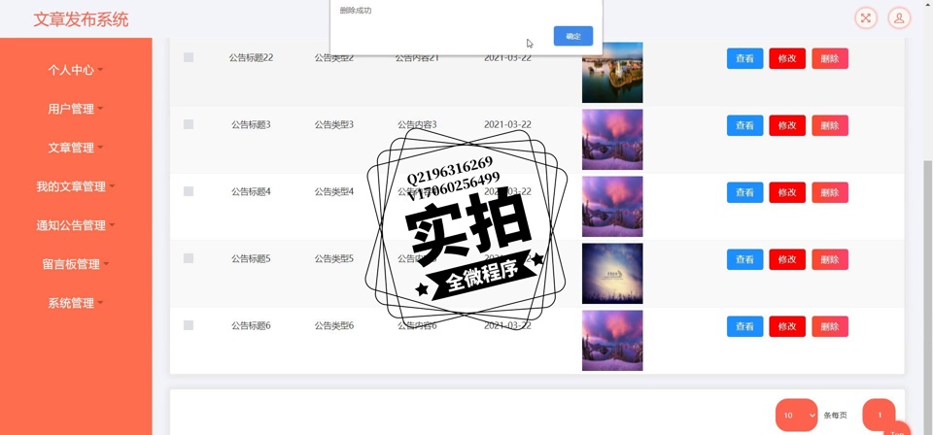
Task: Open the items-per-page dropdown showing 10
Action: 796,416
